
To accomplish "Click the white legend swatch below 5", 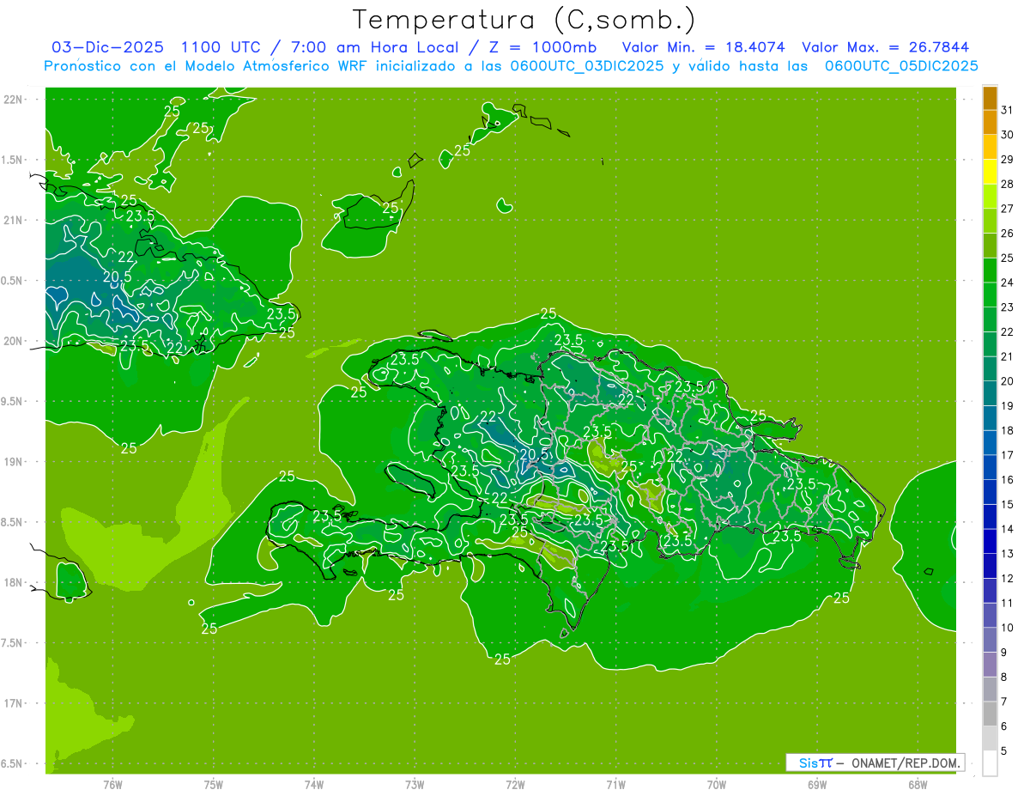I will pos(990,763).
